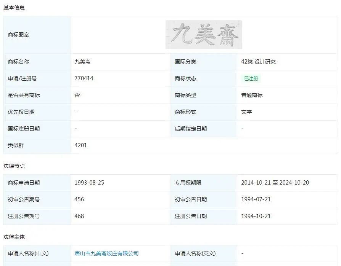Click the 九美斋 trademark image thumbnail
341x266 pixels.
tap(204, 35)
